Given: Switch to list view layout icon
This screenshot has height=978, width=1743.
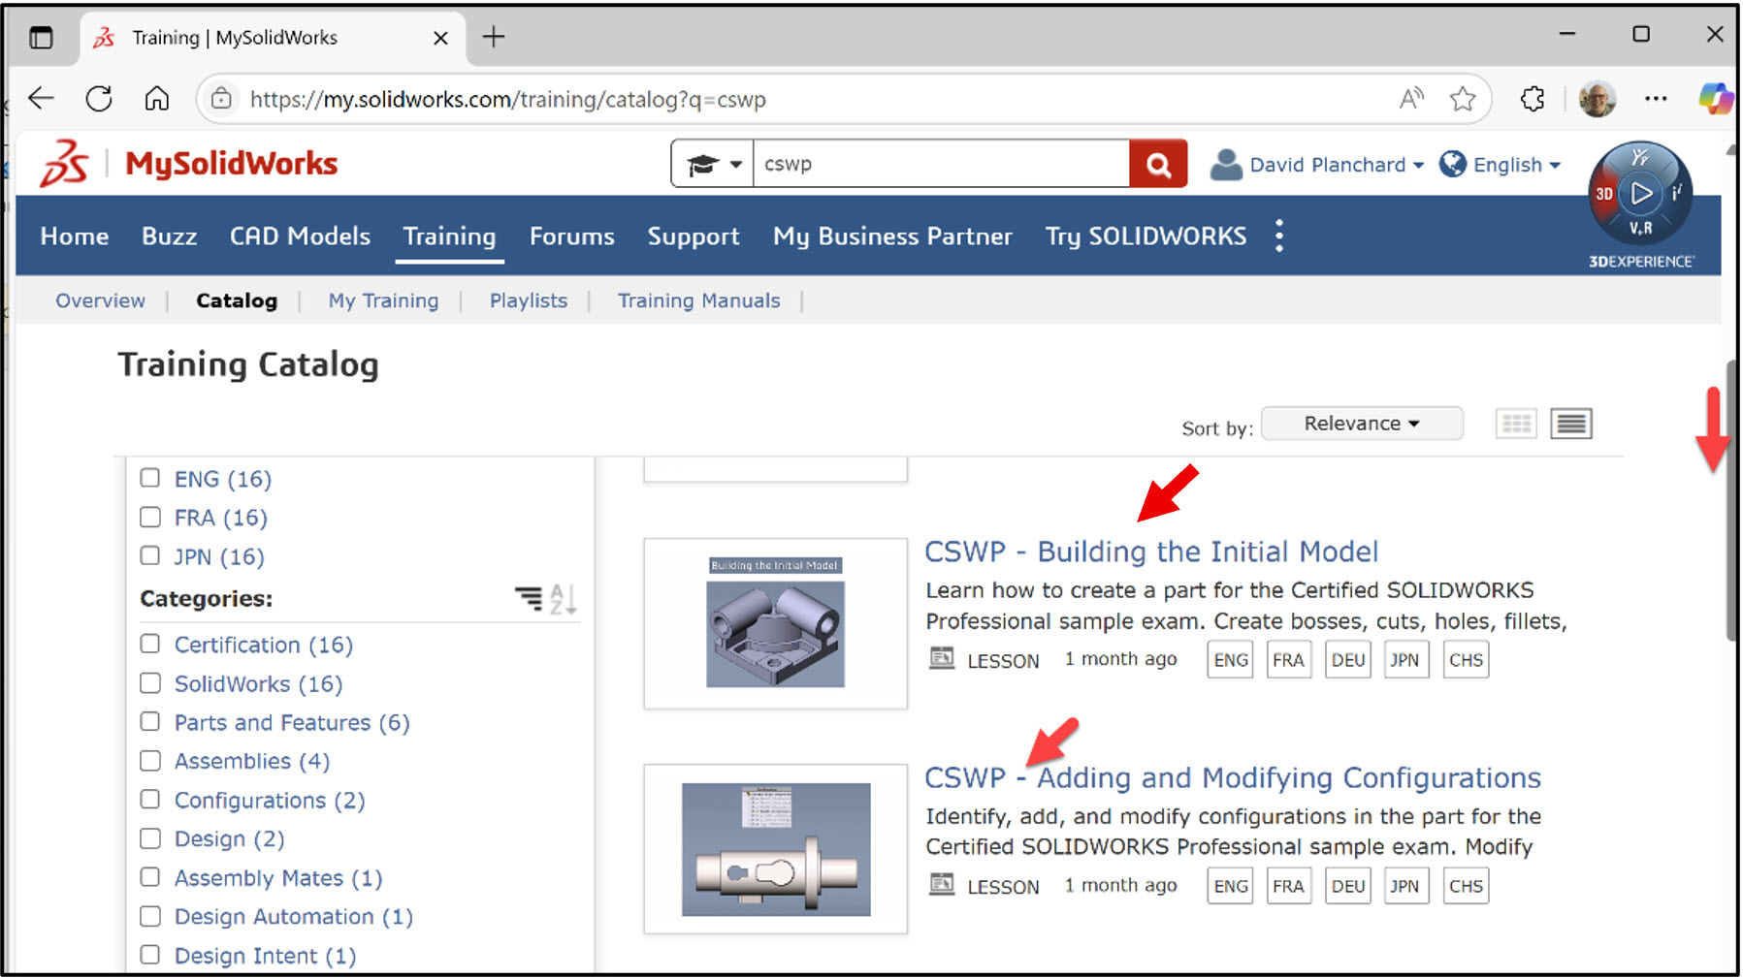Looking at the screenshot, I should point(1571,424).
